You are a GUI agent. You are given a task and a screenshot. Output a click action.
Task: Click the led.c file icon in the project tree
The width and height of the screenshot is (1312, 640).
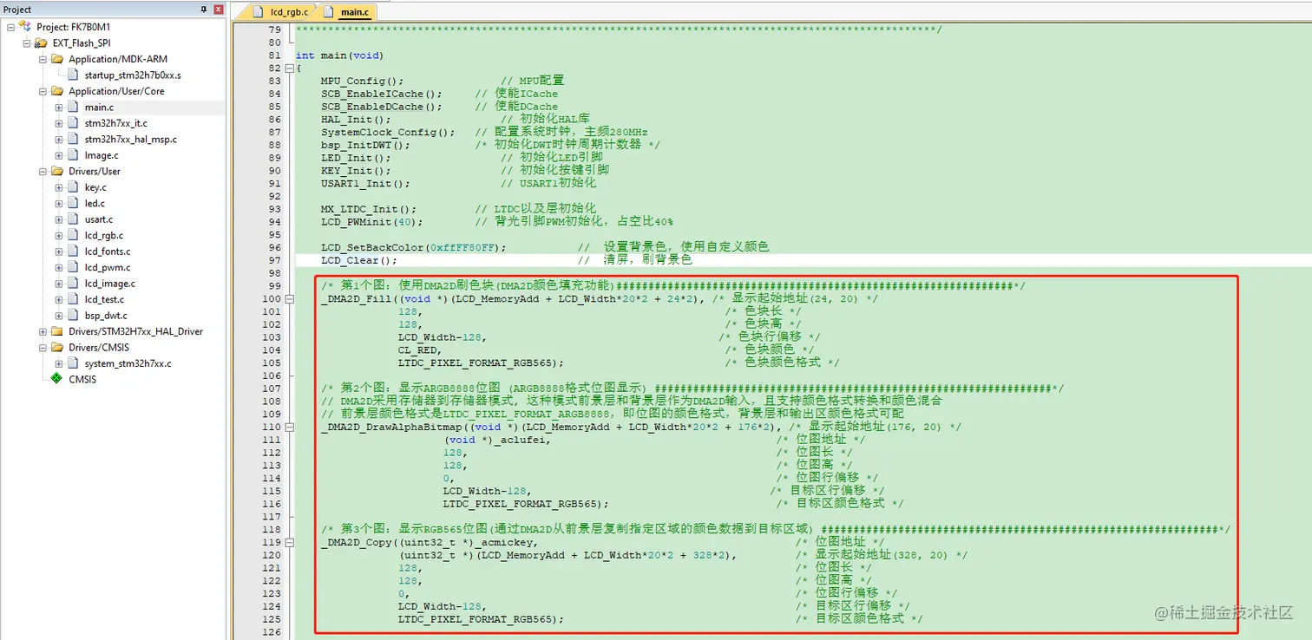pos(73,203)
